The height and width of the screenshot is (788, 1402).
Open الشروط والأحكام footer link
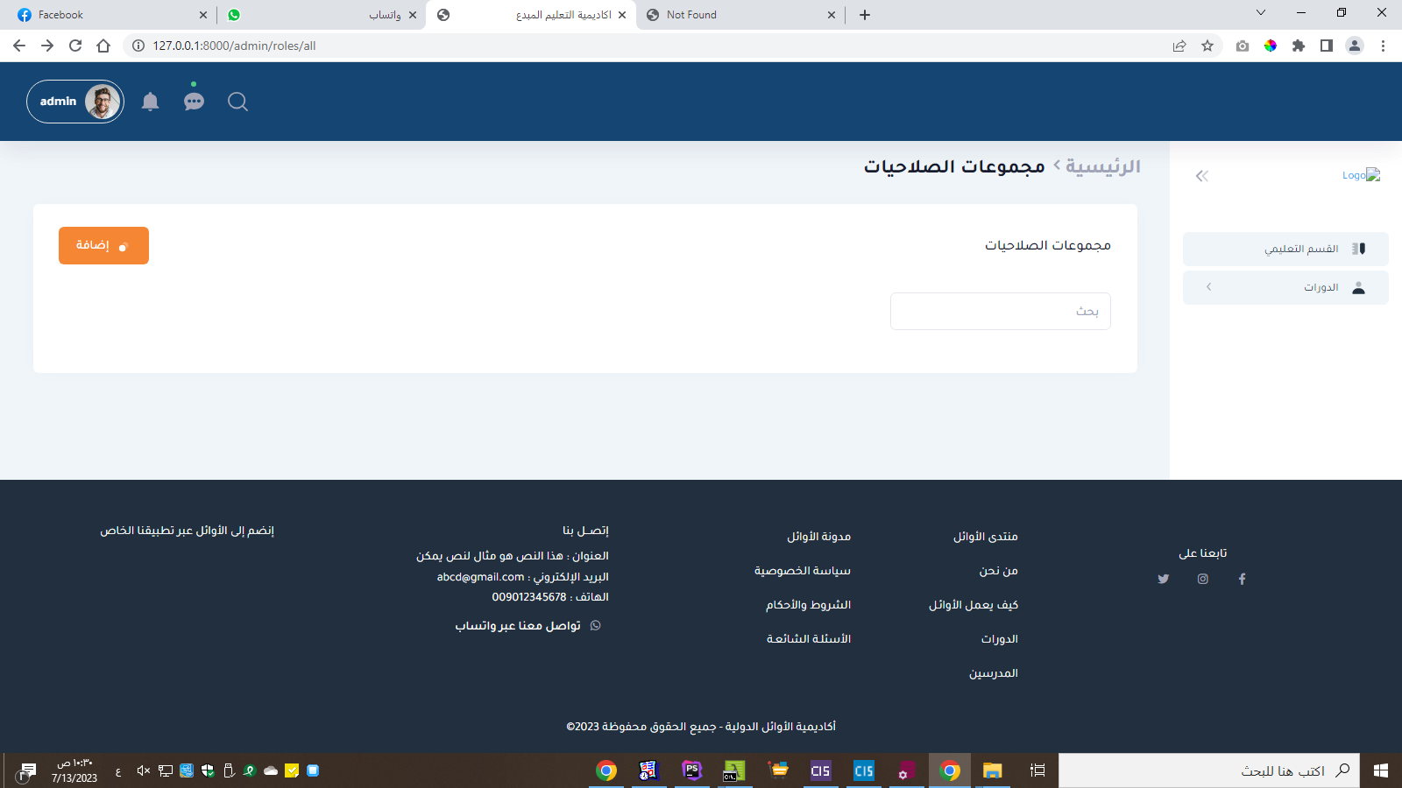pos(809,605)
